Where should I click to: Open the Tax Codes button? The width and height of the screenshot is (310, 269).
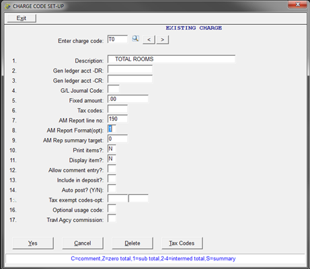pos(182,243)
